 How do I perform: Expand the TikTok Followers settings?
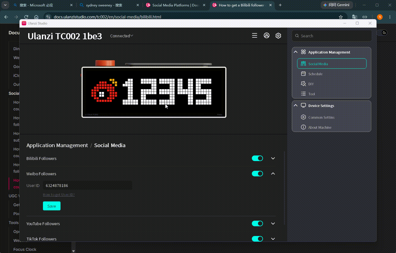point(273,239)
